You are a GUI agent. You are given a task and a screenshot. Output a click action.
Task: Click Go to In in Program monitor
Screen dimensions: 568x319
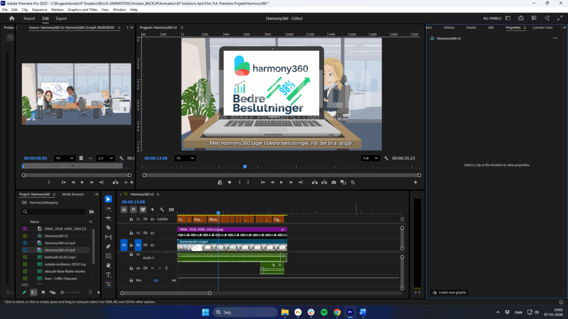(x=263, y=182)
